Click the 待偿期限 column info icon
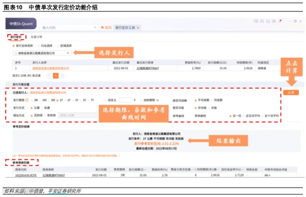The height and width of the screenshot is (197, 306). [x=195, y=170]
